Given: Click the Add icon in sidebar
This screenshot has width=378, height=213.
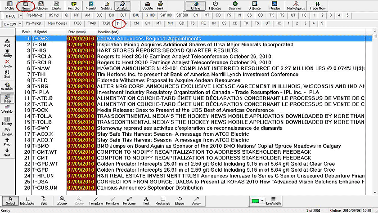Looking at the screenshot, I should 7,43.
